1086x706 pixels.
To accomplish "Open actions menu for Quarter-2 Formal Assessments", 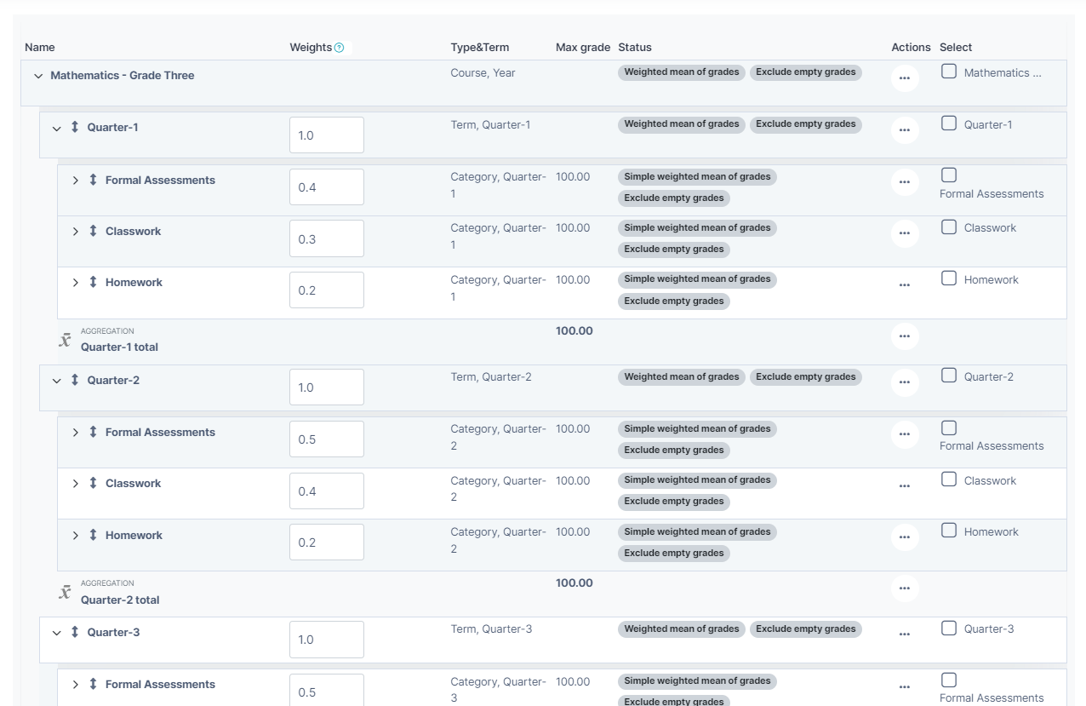I will (x=904, y=434).
